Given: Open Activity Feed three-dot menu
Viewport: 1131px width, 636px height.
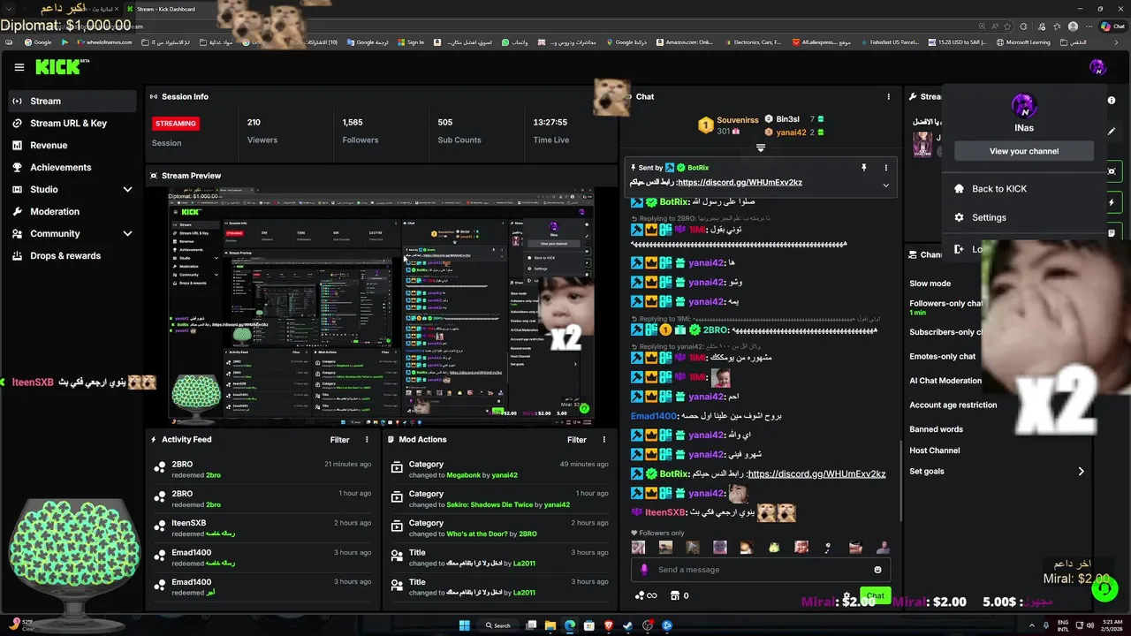Looking at the screenshot, I should tap(367, 439).
